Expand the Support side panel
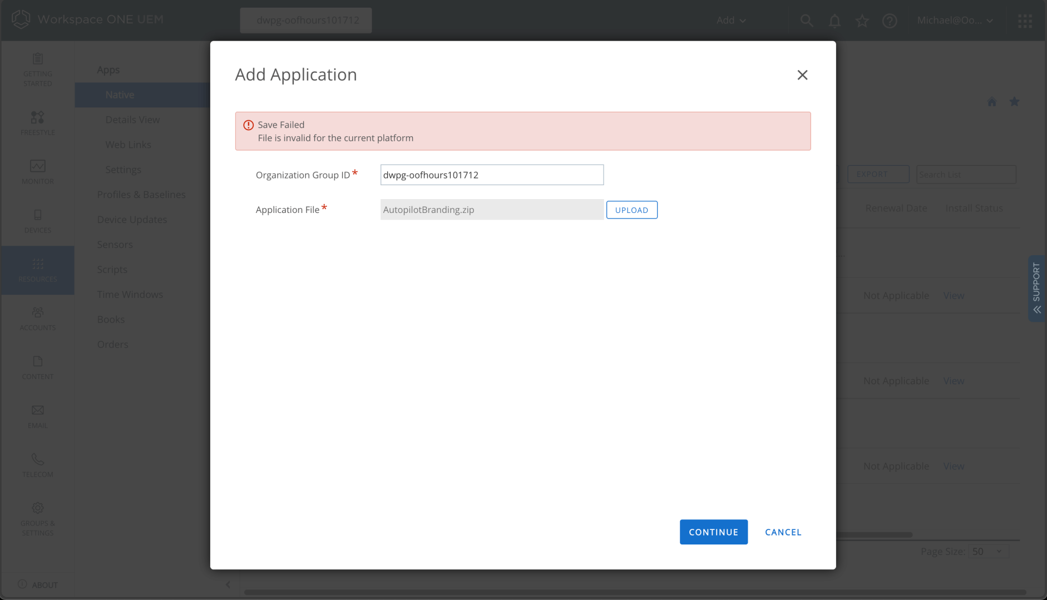 point(1036,287)
